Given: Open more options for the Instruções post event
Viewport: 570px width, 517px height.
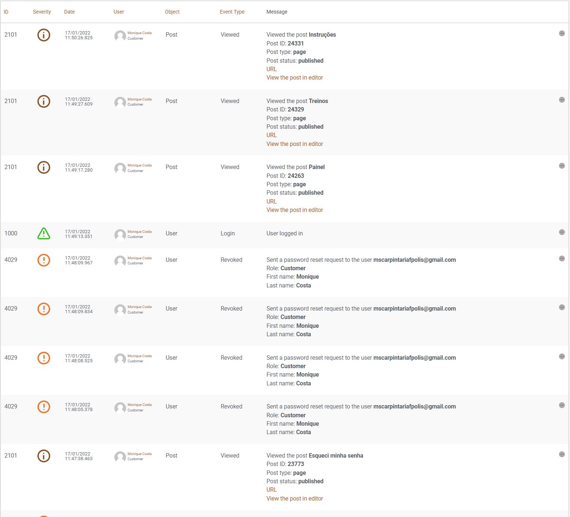Looking at the screenshot, I should [562, 33].
